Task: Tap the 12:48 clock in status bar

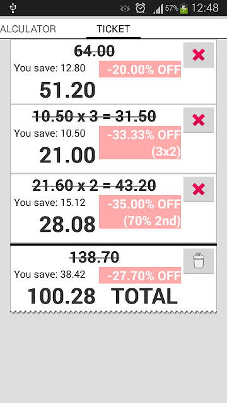Action: (x=205, y=8)
